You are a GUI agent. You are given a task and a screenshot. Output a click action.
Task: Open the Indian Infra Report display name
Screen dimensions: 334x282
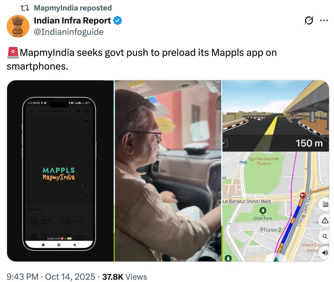point(72,21)
